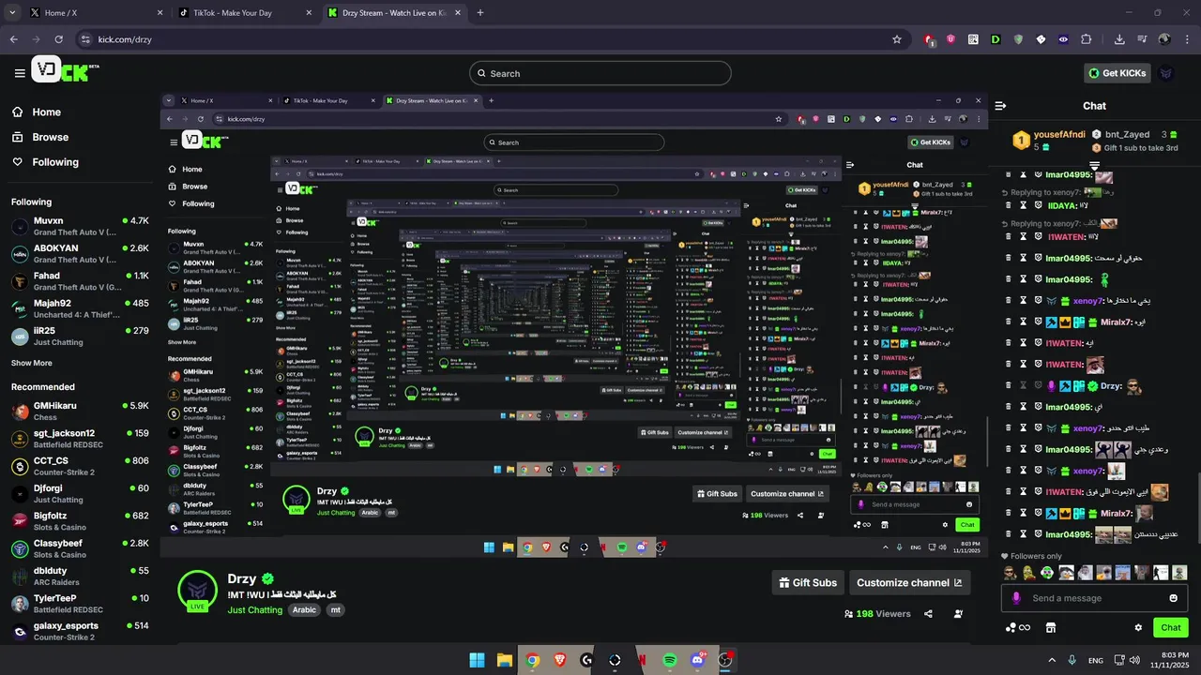Image resolution: width=1201 pixels, height=675 pixels.
Task: Open the Windows Start button
Action: point(477,660)
